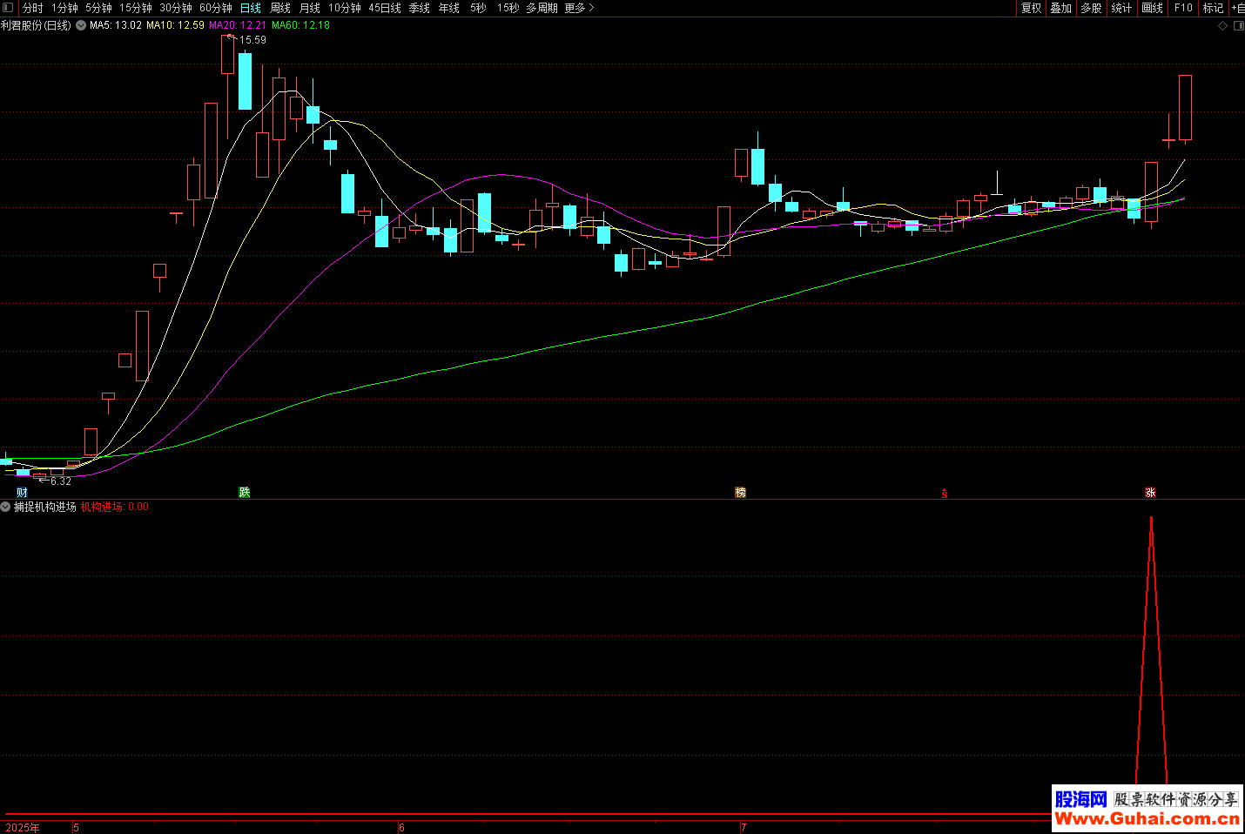Open the 多周期 multi-period view

click(x=542, y=8)
